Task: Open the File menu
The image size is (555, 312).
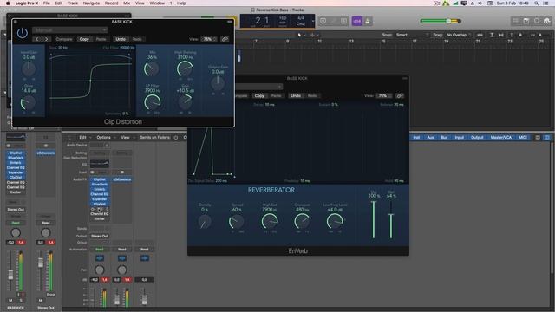Action: point(46,3)
